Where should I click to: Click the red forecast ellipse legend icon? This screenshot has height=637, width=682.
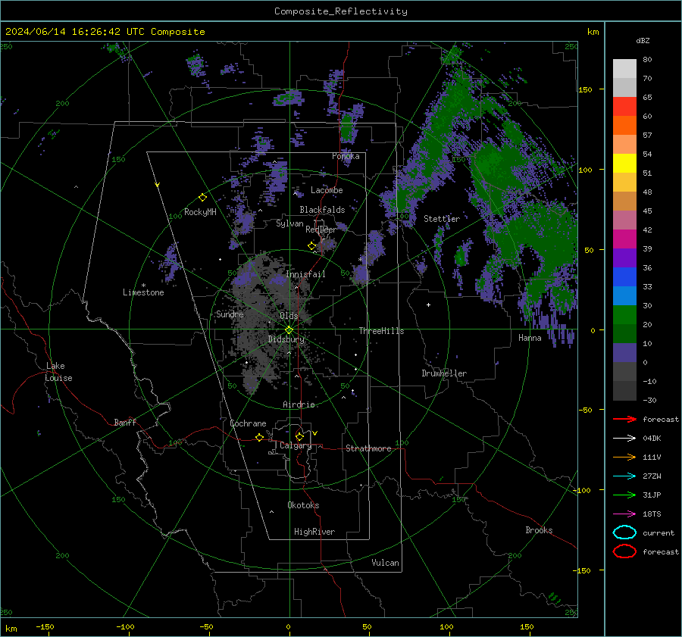[624, 551]
